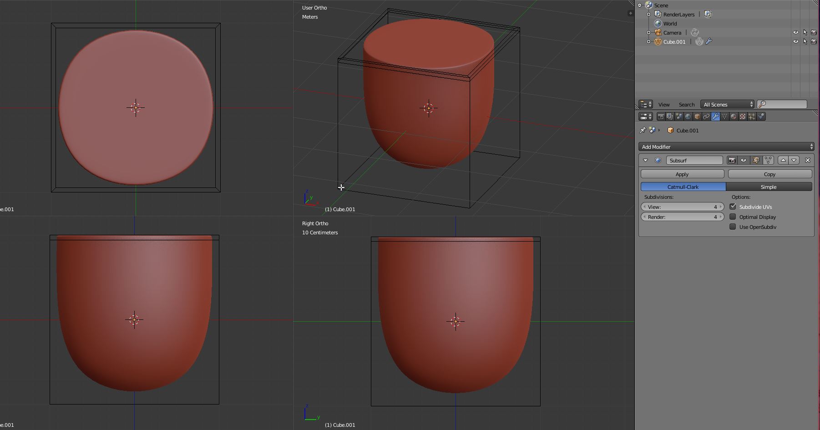Select Catmull-Clark subdivision type
This screenshot has width=820, height=430.
coord(683,187)
